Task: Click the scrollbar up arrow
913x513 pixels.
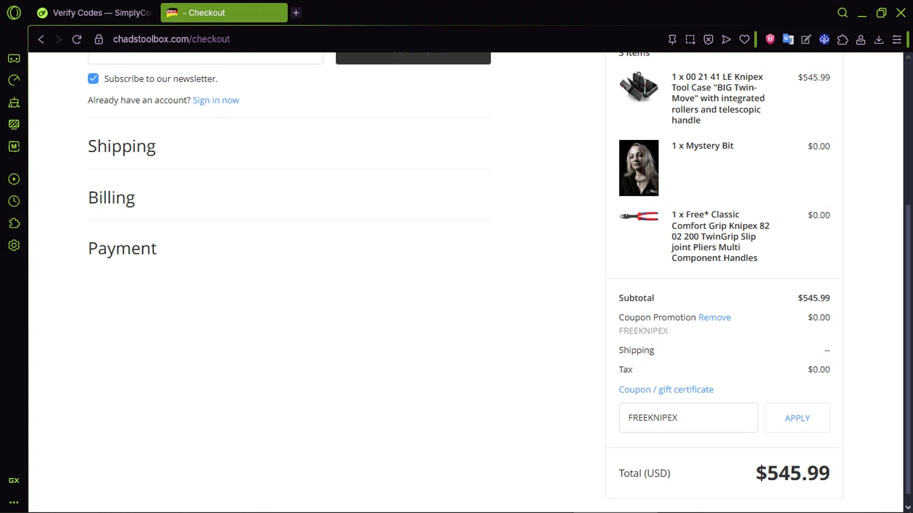Action: coord(908,57)
